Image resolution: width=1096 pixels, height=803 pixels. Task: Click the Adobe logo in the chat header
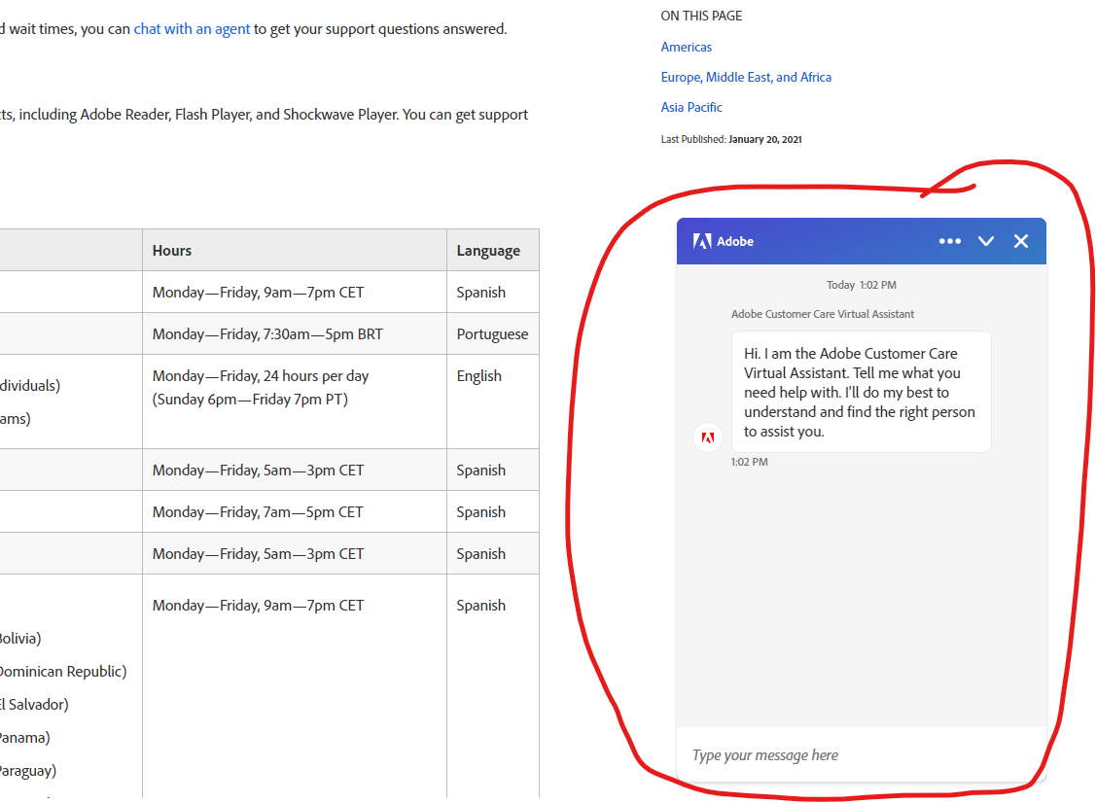pyautogui.click(x=702, y=240)
